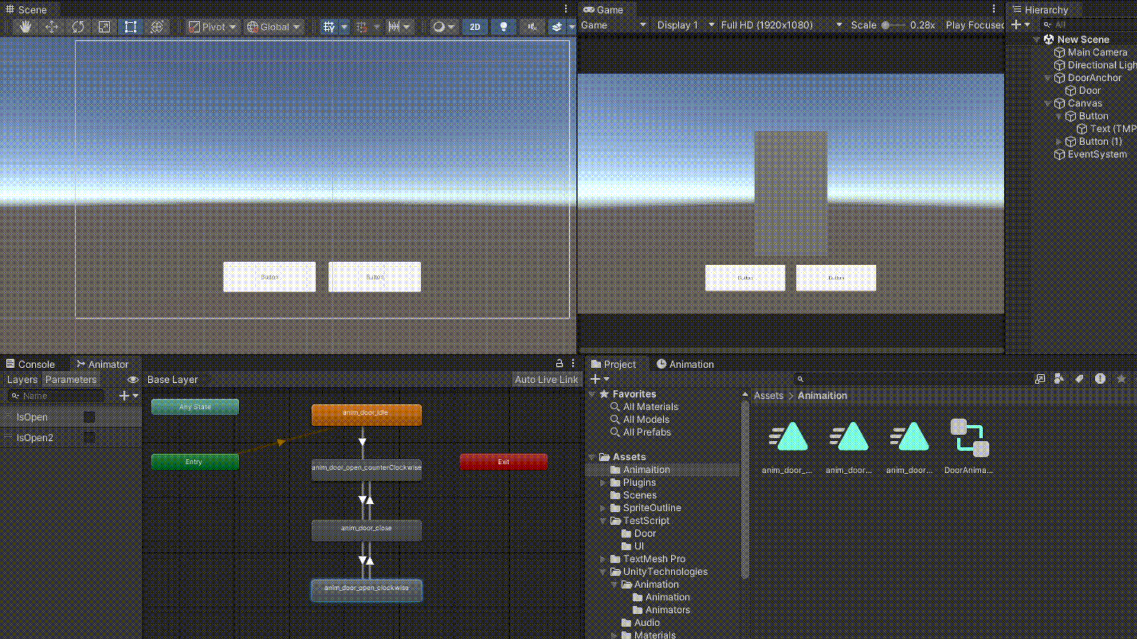Adjust the Game view Scale slider
This screenshot has width=1137, height=639.
pyautogui.click(x=885, y=25)
